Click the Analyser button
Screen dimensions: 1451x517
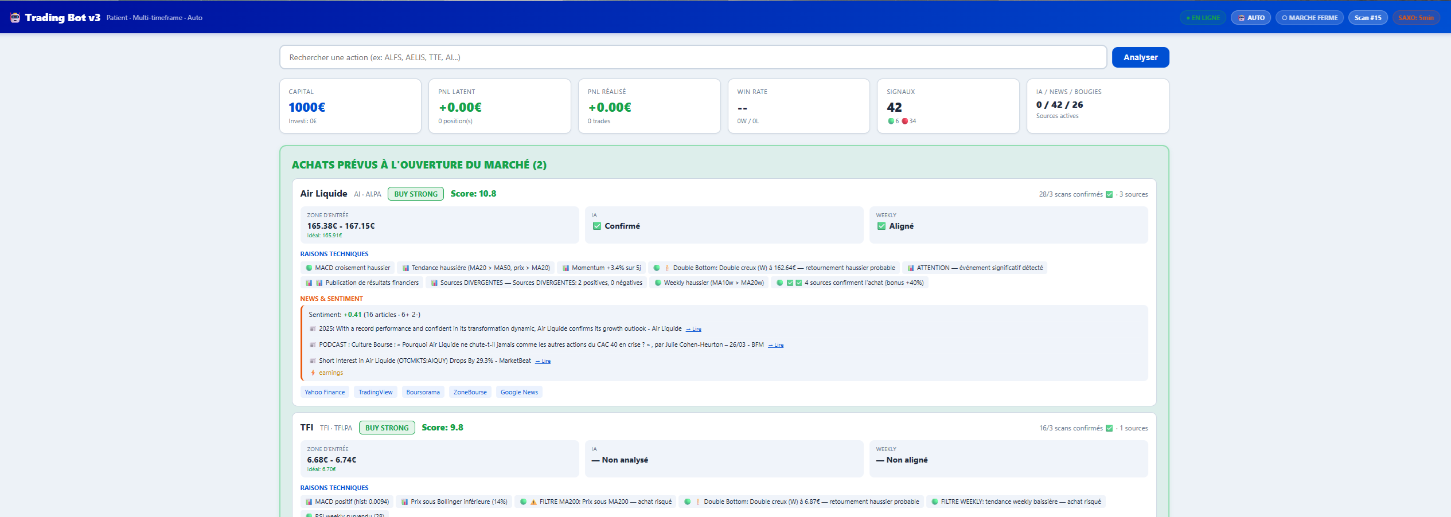(x=1140, y=57)
